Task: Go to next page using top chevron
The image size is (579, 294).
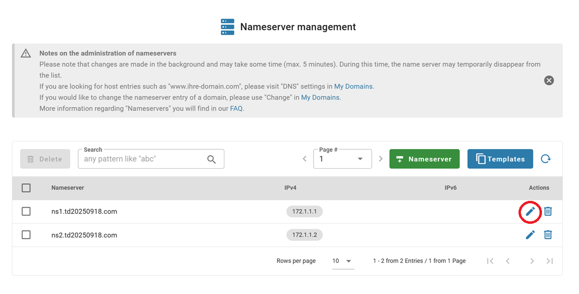Action: click(x=381, y=159)
